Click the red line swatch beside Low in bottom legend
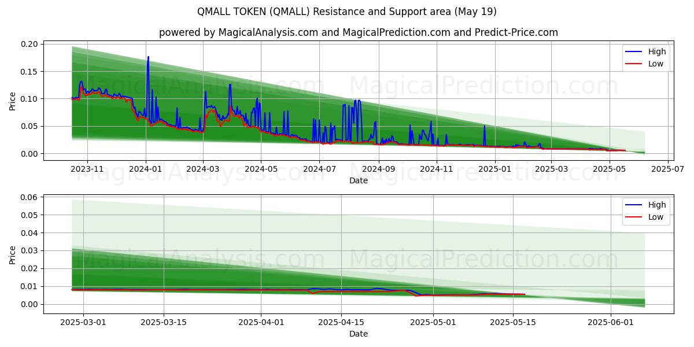The image size is (694, 347). click(x=634, y=217)
